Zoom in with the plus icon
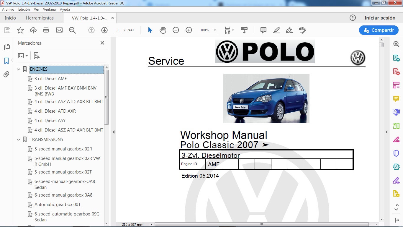403x227 pixels. tap(189, 30)
